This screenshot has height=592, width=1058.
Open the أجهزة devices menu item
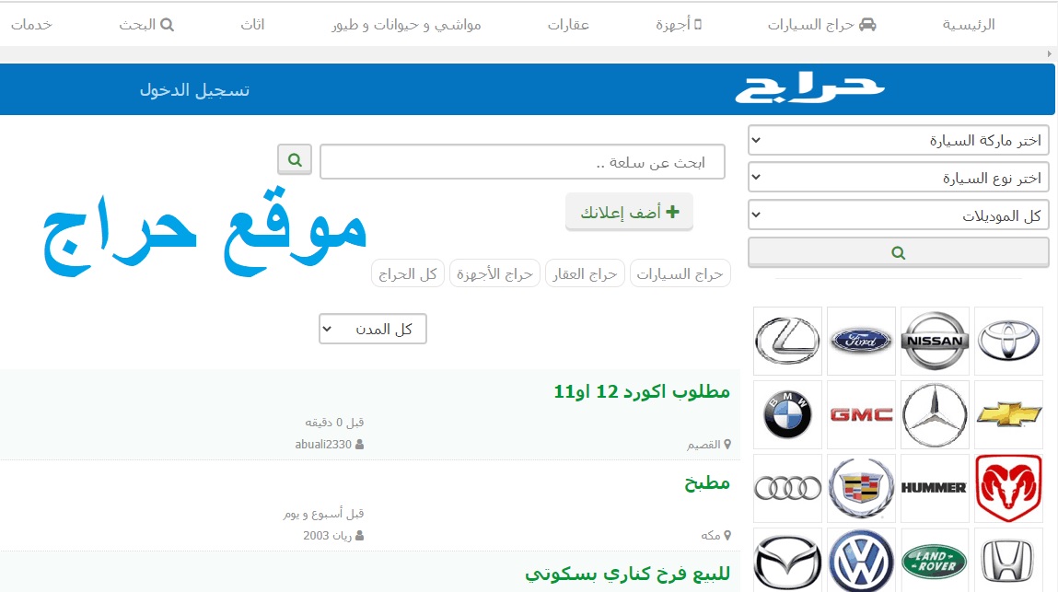coord(679,25)
